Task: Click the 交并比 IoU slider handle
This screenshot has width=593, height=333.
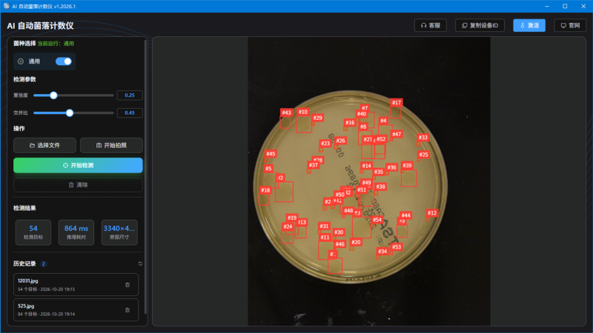Action: pyautogui.click(x=70, y=113)
